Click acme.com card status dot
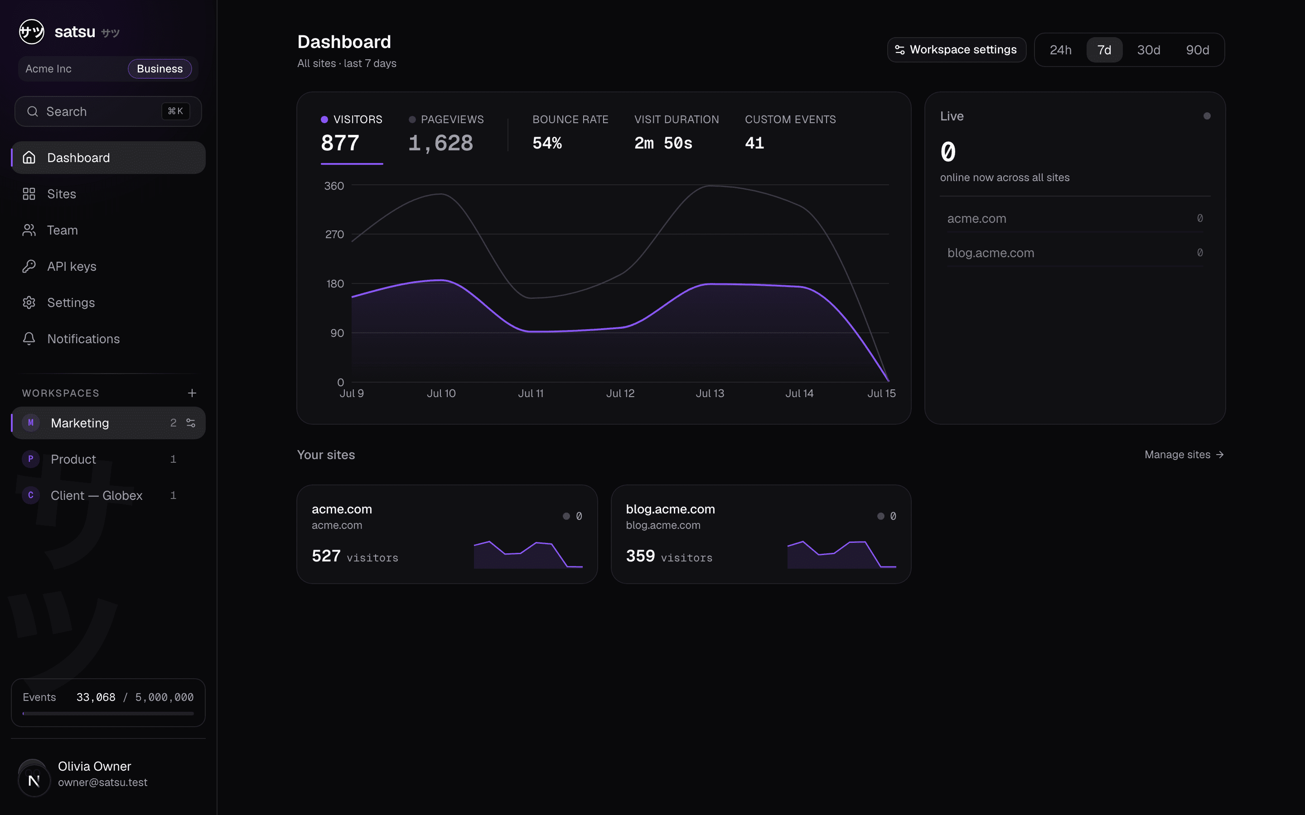Image resolution: width=1305 pixels, height=815 pixels. point(566,516)
